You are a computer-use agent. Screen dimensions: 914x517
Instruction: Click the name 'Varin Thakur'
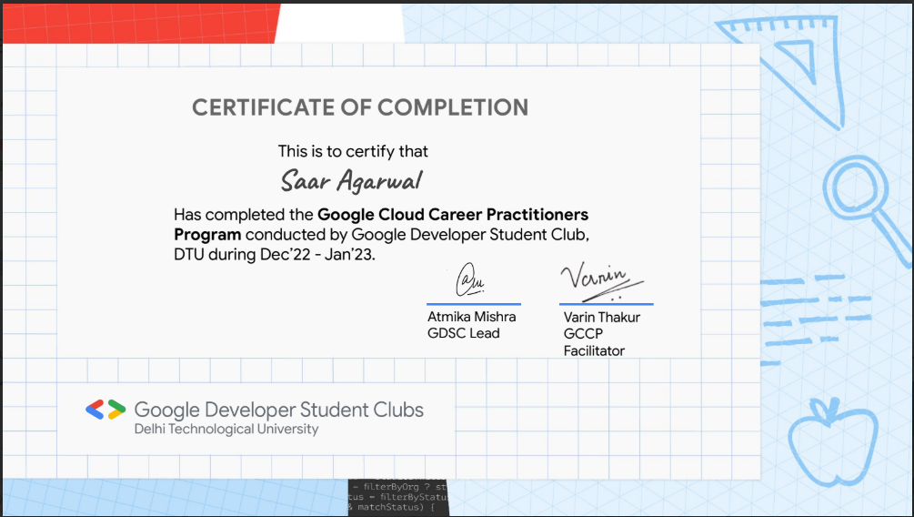[x=601, y=318]
